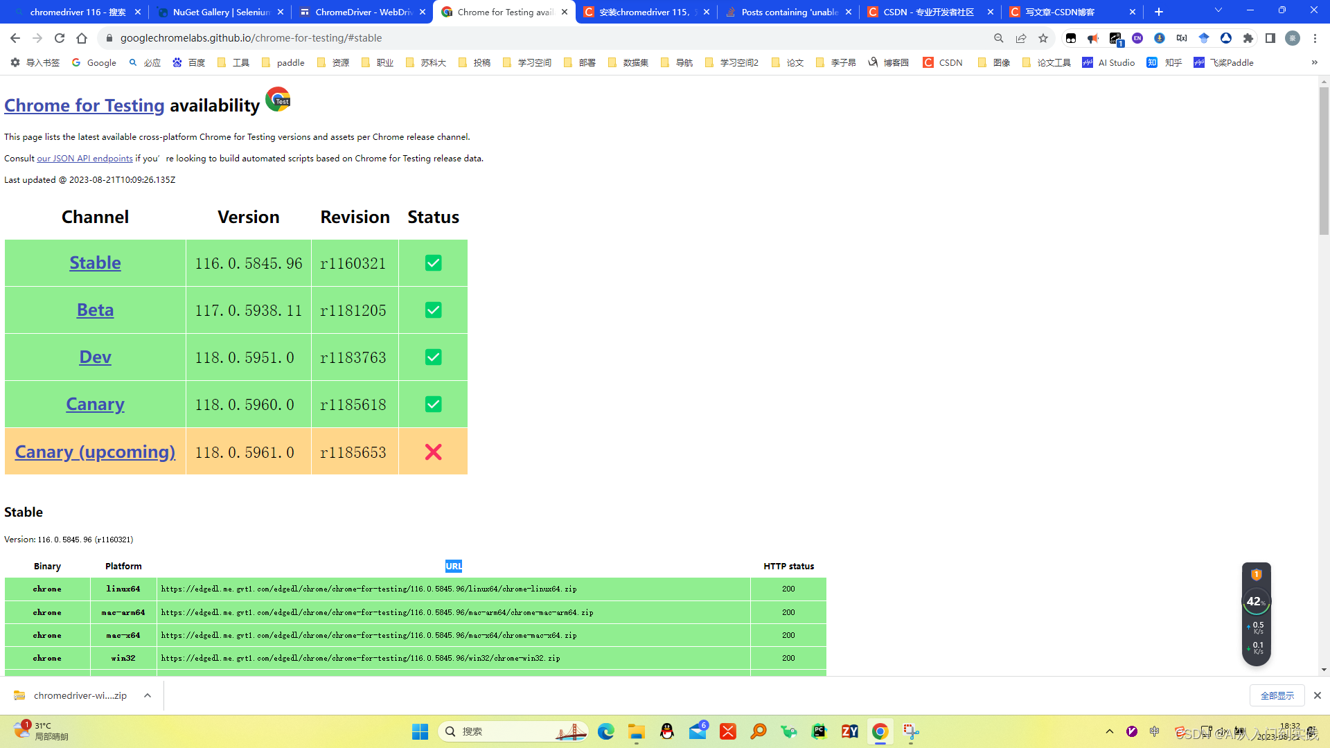The image size is (1330, 748).
Task: Open the zoom magnifier icon in address bar
Action: pyautogui.click(x=999, y=38)
